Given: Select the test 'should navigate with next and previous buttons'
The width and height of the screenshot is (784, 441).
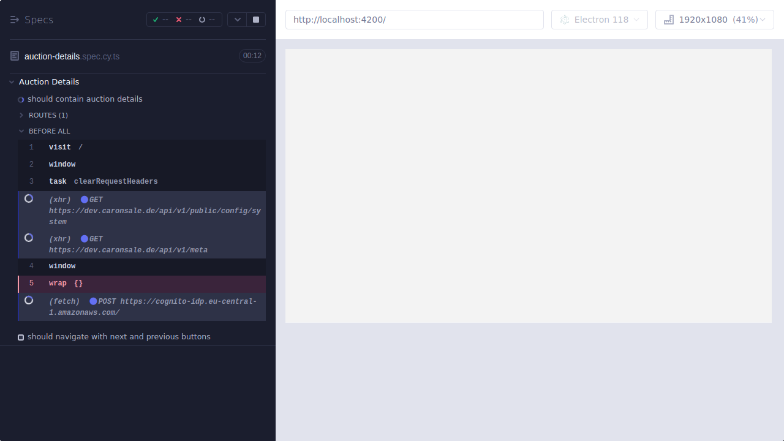Looking at the screenshot, I should tap(118, 336).
